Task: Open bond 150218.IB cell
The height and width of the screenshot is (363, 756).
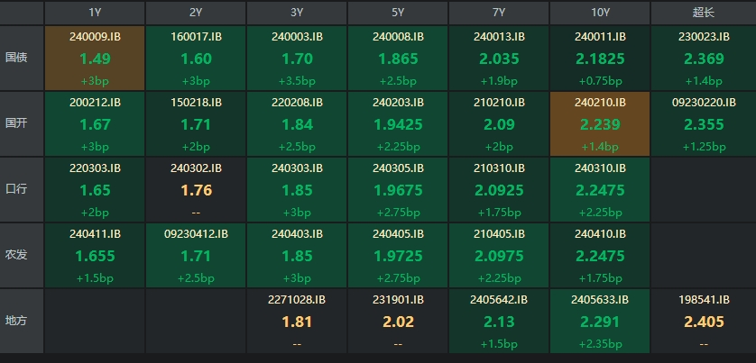Action: (x=196, y=123)
